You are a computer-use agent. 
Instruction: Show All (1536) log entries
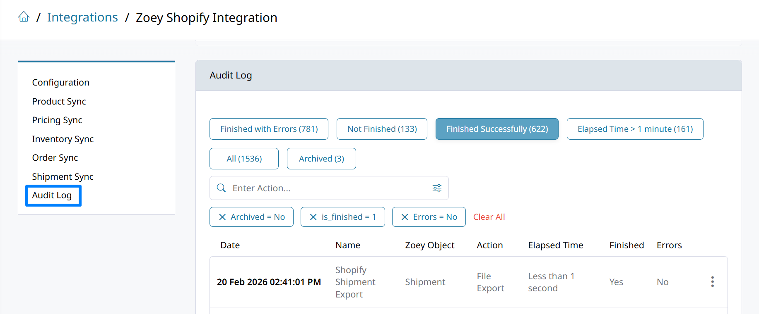(244, 159)
